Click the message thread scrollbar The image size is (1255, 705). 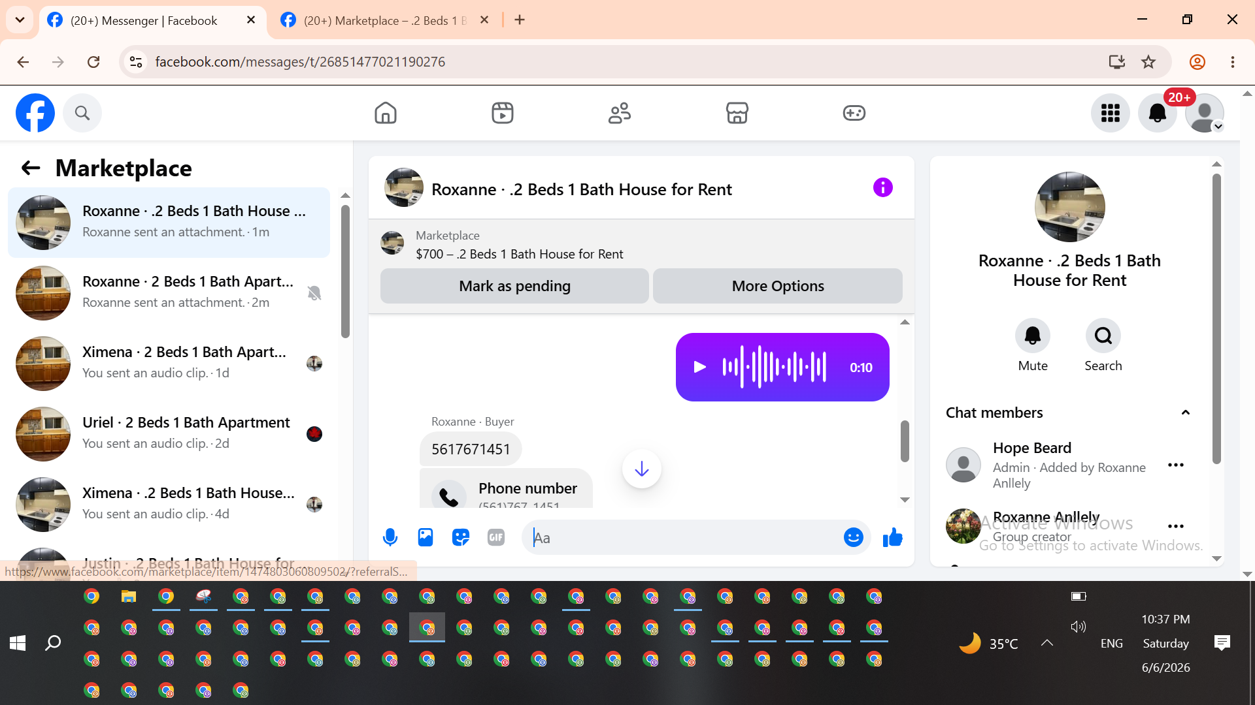(905, 441)
